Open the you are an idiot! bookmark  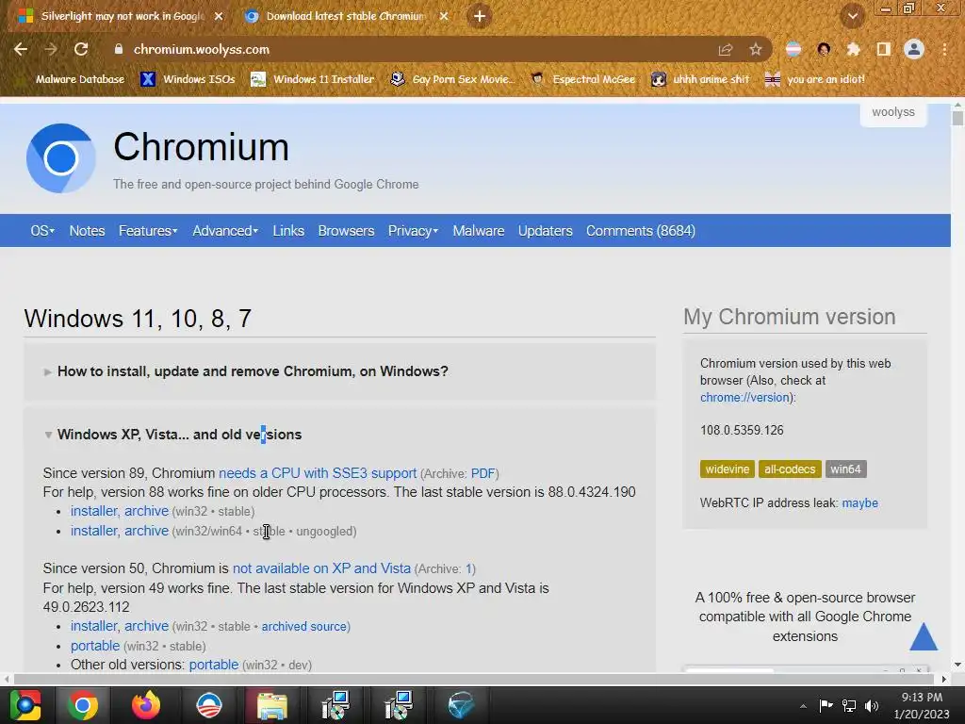(x=815, y=79)
